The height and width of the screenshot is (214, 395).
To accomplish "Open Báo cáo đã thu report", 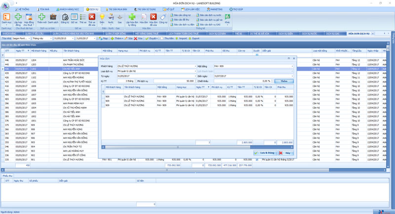I will [x=180, y=20].
